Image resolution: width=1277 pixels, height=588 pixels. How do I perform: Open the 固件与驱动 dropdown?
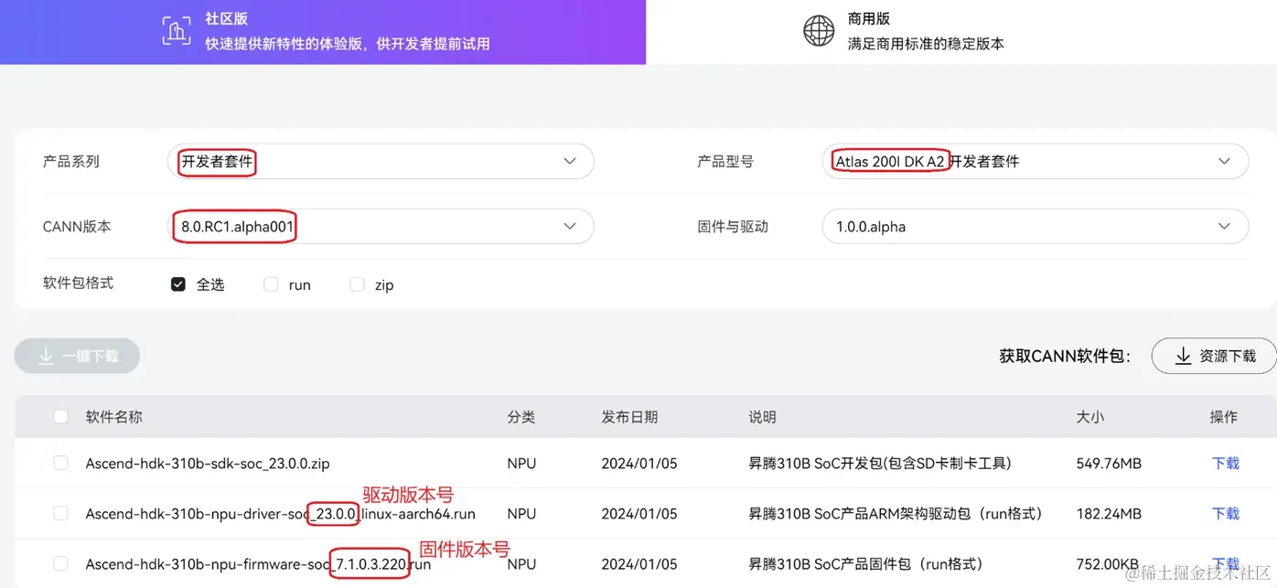1035,226
